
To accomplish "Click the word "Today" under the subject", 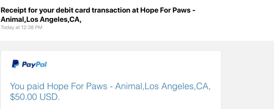I will coord(7,27).
